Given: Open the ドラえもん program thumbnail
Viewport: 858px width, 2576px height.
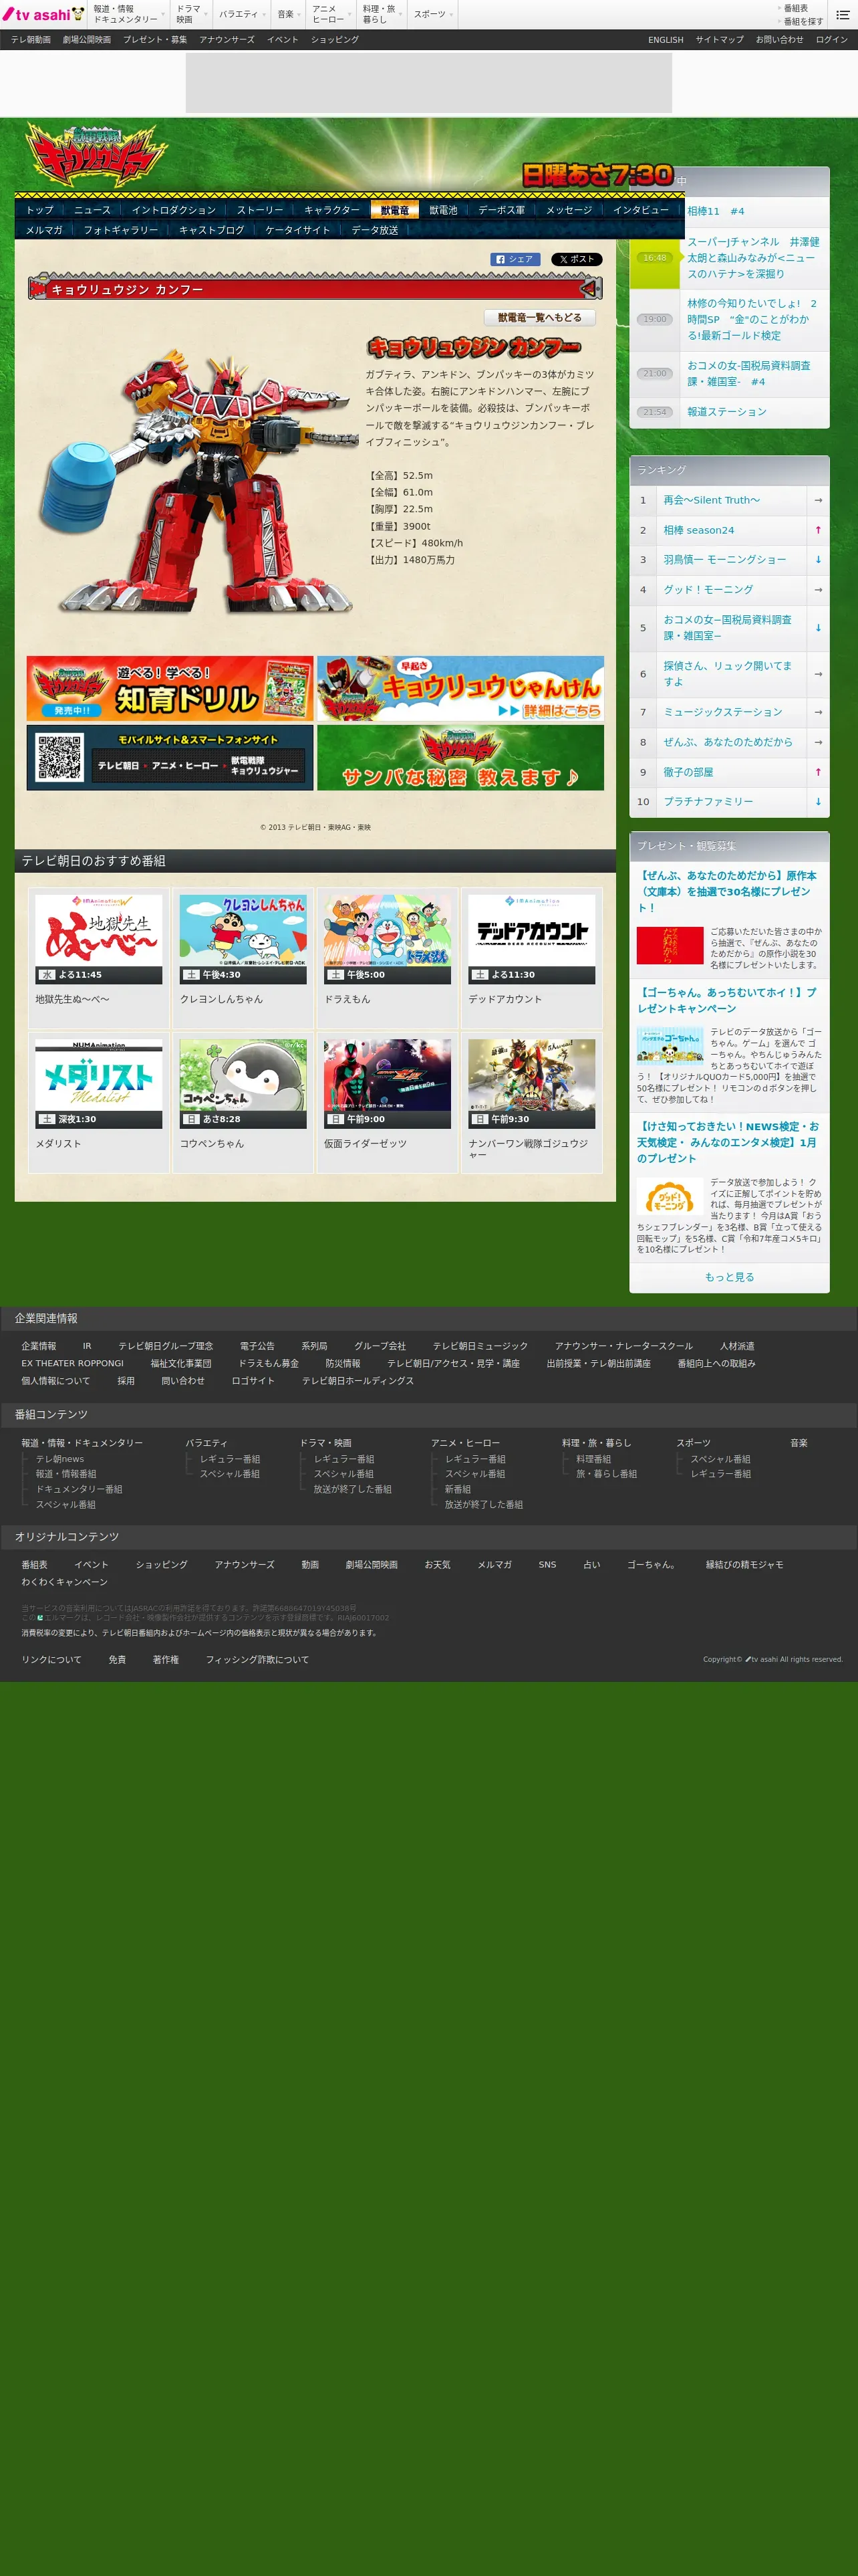Looking at the screenshot, I should click(x=388, y=939).
